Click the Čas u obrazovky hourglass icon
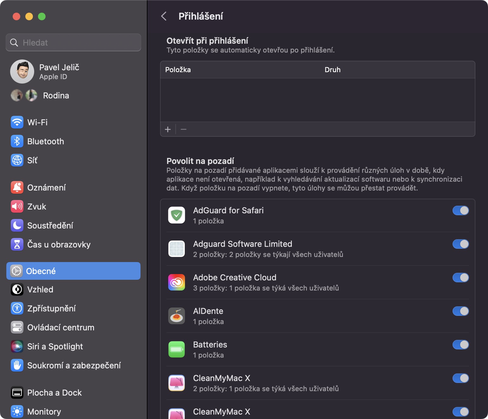Screen dimensions: 488x419 pyautogui.click(x=17, y=244)
